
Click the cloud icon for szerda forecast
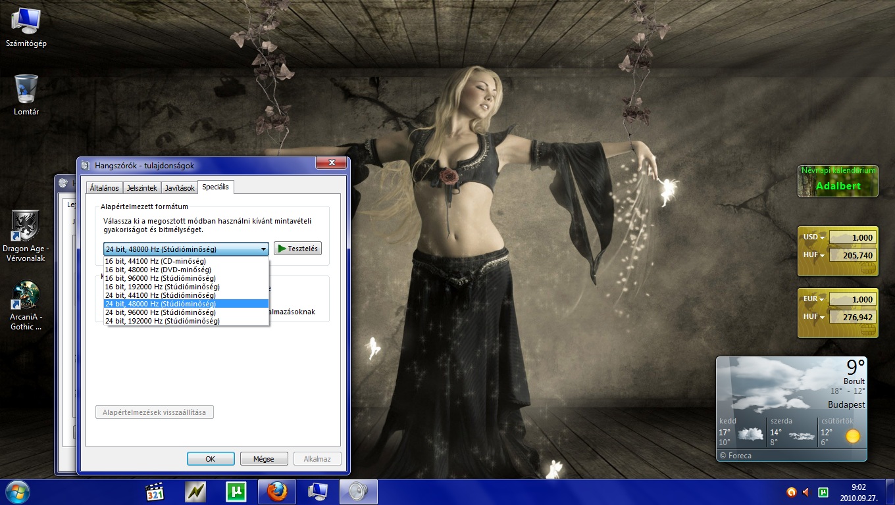[x=801, y=435]
